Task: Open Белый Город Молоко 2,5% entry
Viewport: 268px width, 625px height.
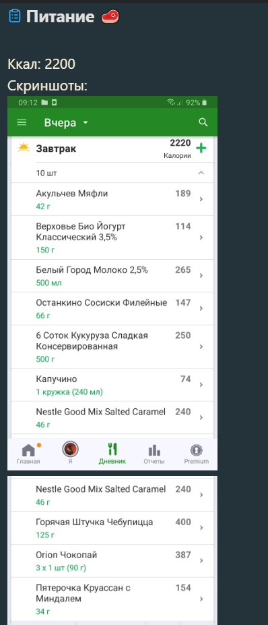Action: coord(112,276)
